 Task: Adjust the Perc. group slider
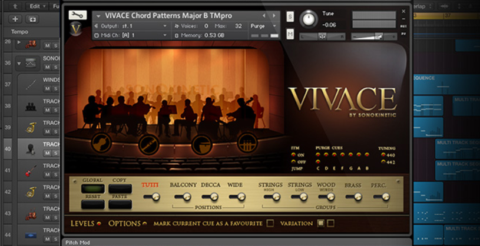point(382,197)
